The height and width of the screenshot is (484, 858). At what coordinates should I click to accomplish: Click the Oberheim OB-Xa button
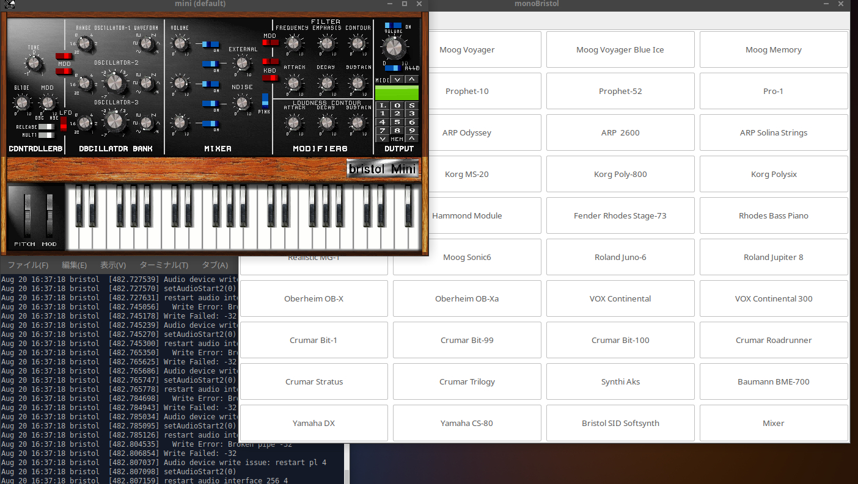tap(467, 298)
